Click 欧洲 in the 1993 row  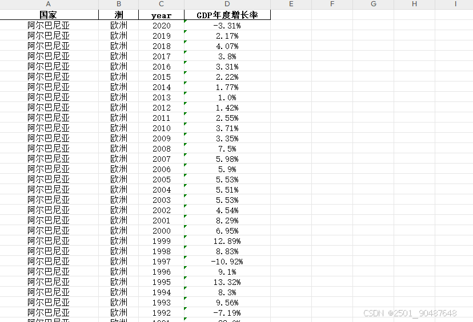point(119,303)
